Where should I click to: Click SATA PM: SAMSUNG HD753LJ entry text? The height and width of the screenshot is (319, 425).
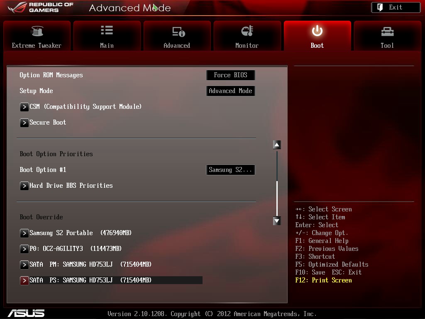tap(90, 265)
